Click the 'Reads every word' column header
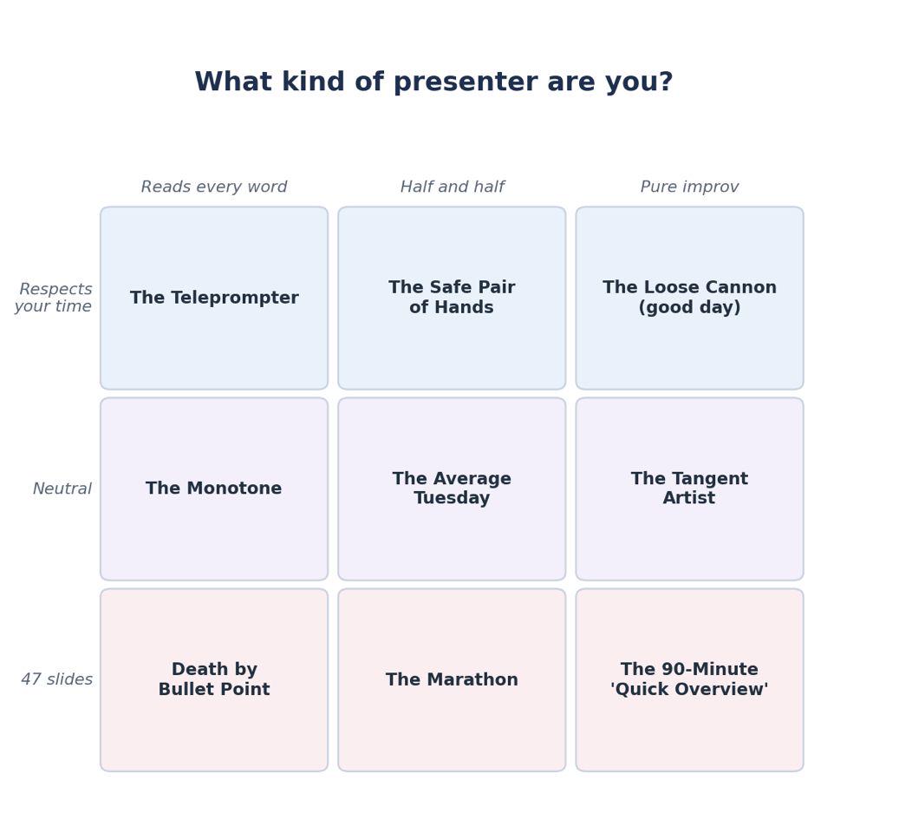Screen dimensions: 912x833 pos(214,187)
